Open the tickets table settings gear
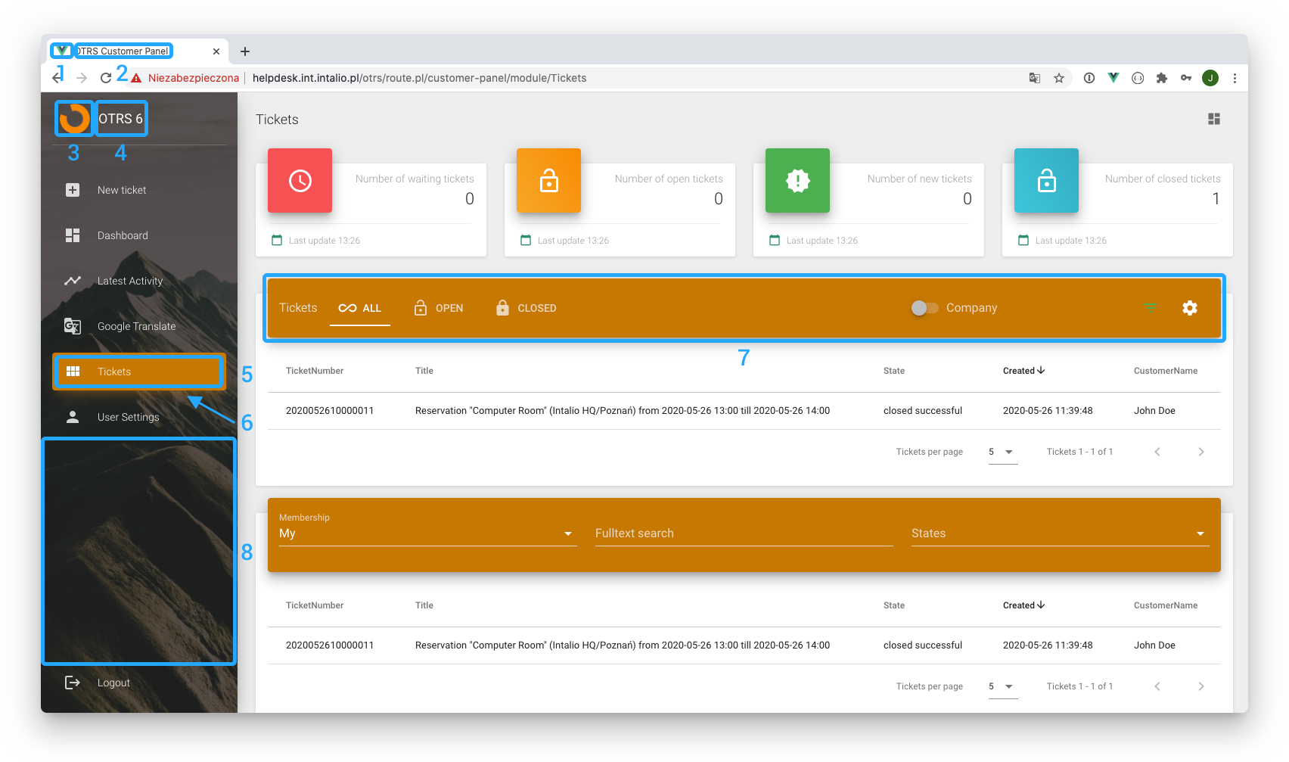1289x762 pixels. [x=1190, y=308]
